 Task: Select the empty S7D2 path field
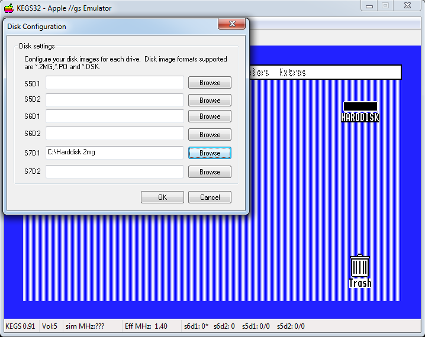(115, 171)
